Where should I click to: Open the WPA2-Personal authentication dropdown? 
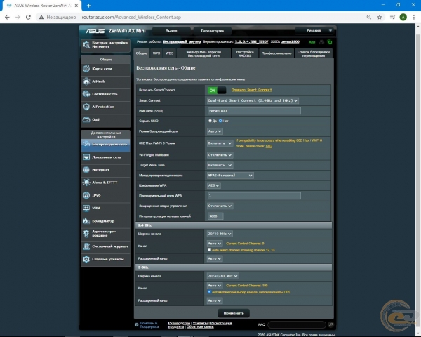pos(230,176)
